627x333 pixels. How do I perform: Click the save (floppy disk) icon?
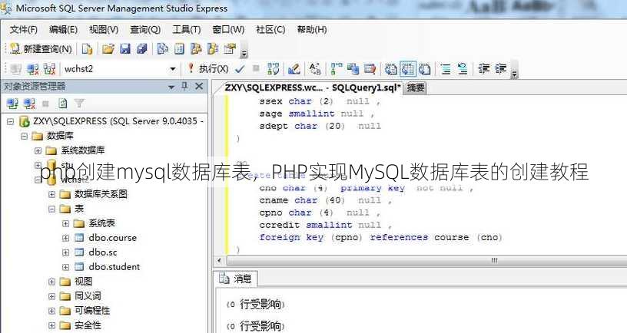[x=125, y=49]
